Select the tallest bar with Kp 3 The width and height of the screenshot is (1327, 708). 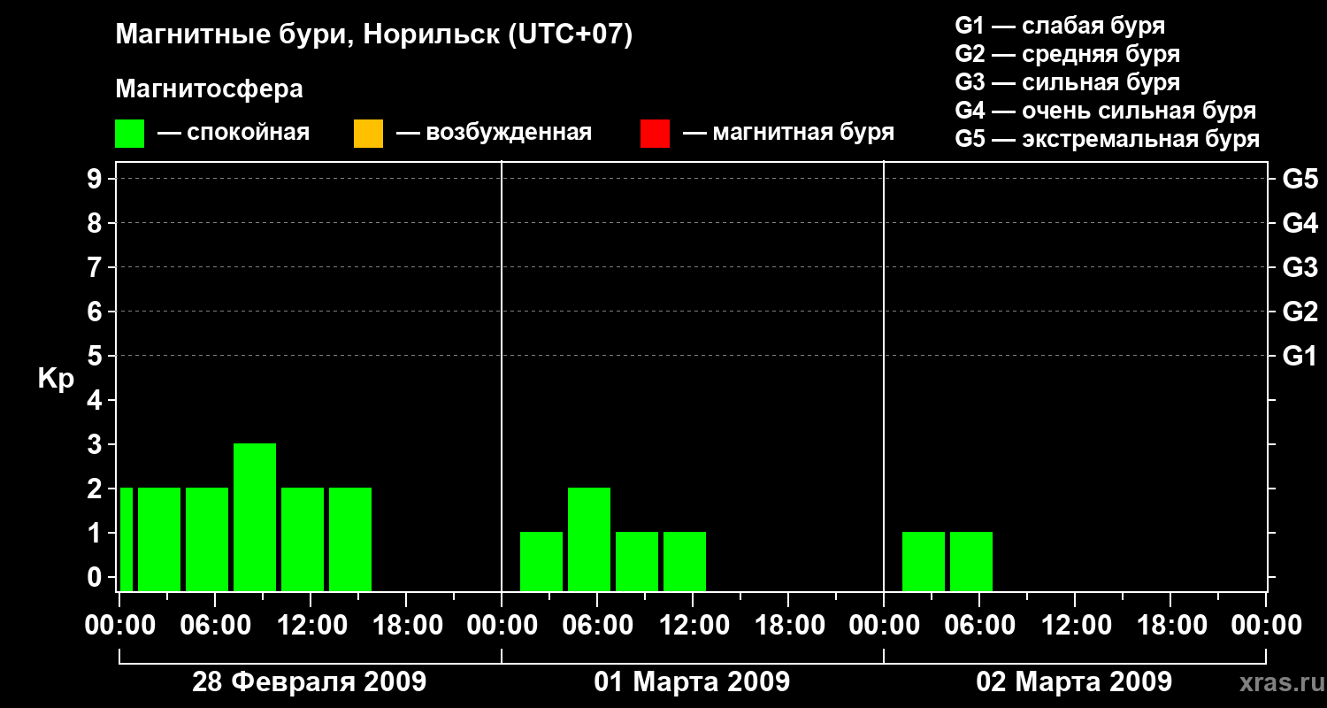[x=255, y=517]
